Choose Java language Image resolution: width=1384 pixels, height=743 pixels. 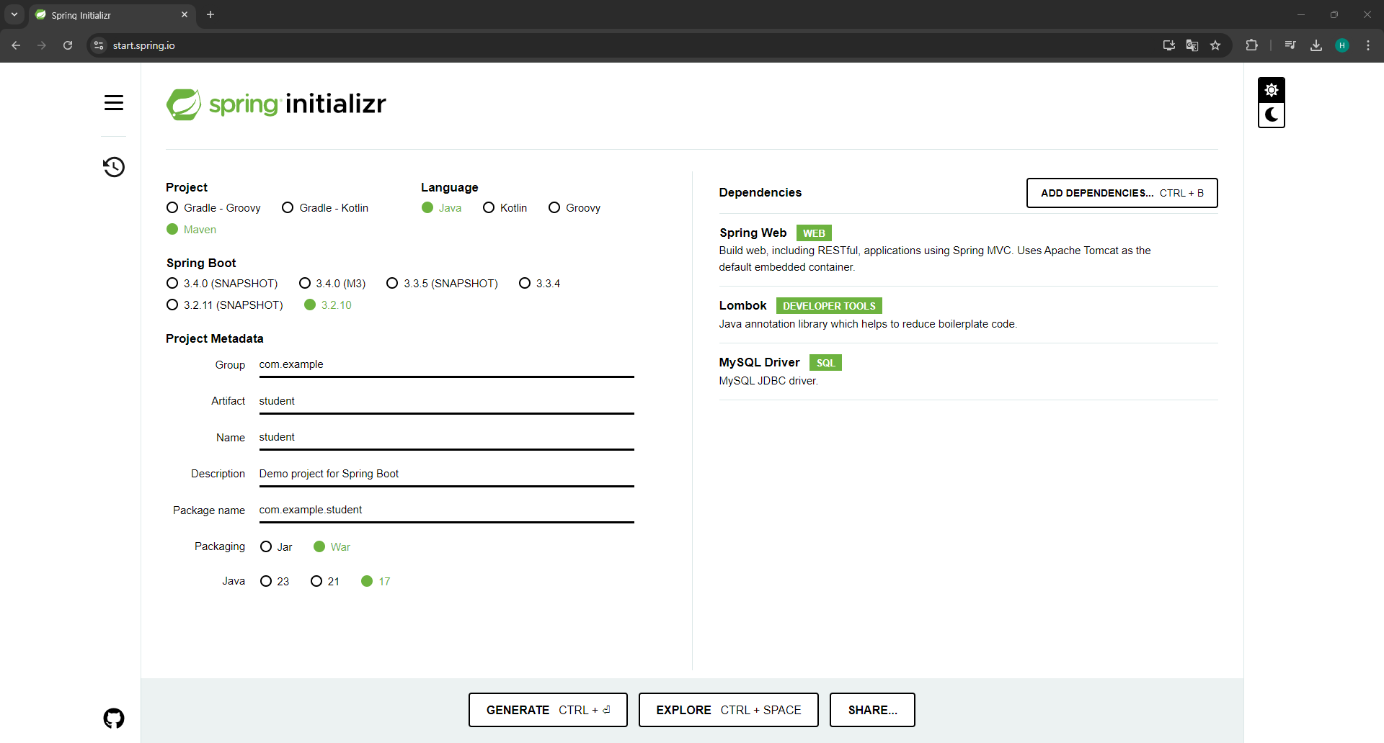tap(441, 208)
